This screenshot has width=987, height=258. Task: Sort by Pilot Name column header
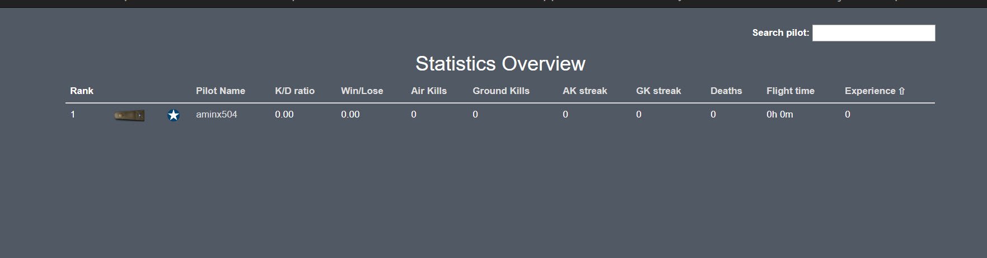tap(221, 91)
